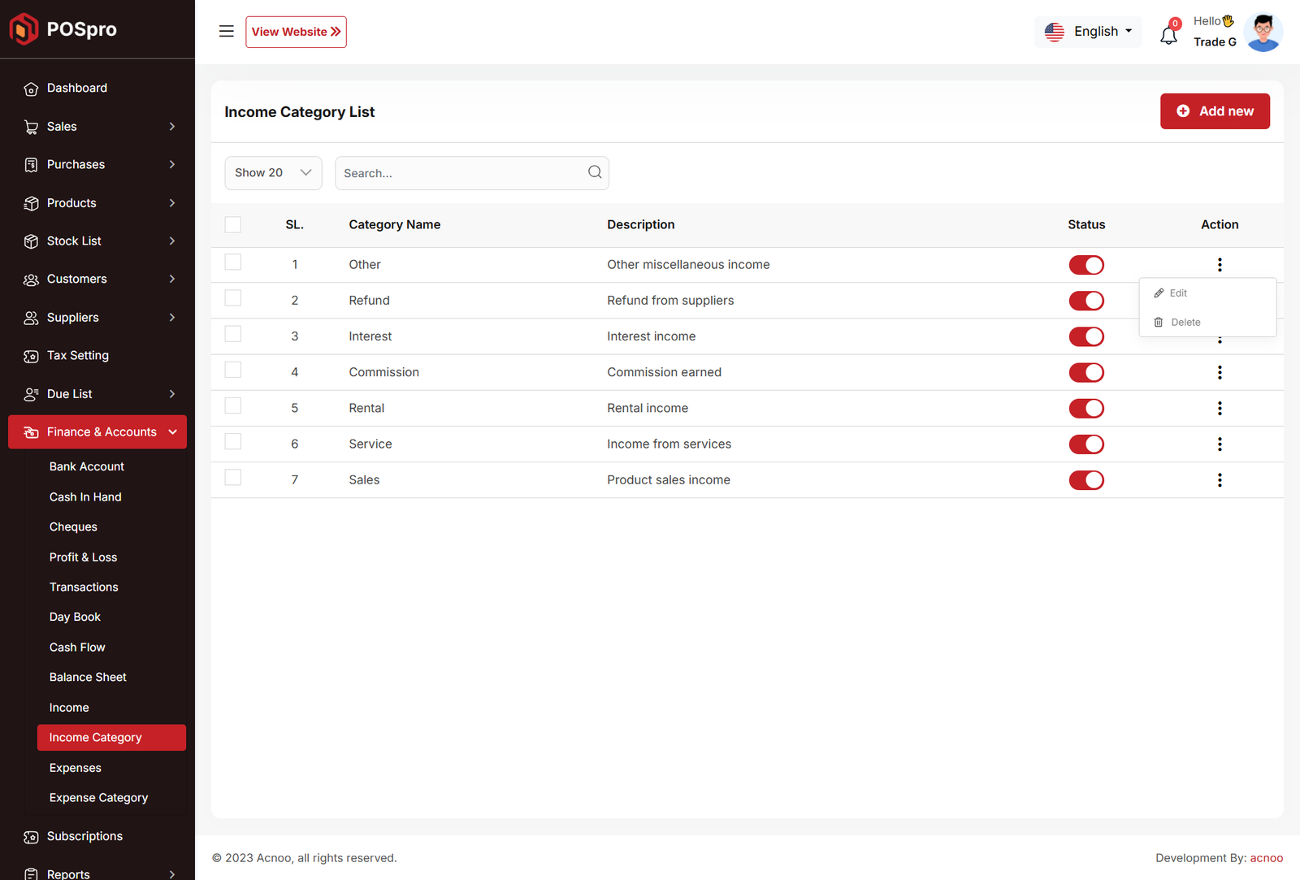Click the search magnifier icon

[595, 172]
